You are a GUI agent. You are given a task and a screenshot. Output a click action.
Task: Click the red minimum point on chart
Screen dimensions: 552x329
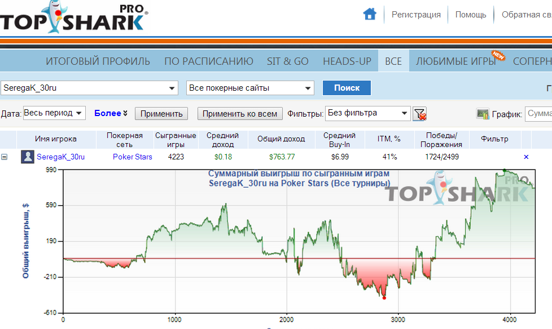pos(384,298)
